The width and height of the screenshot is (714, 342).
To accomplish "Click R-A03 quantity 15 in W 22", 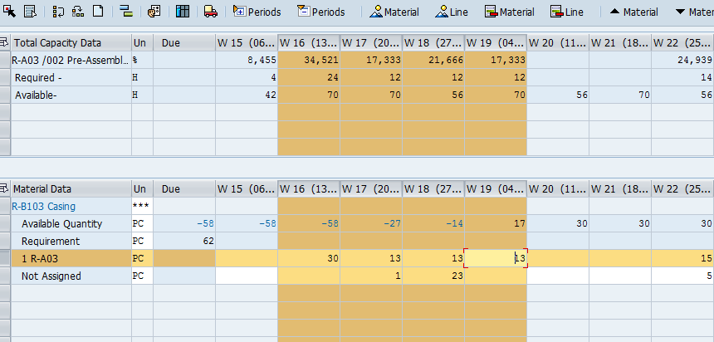I will pyautogui.click(x=682, y=258).
